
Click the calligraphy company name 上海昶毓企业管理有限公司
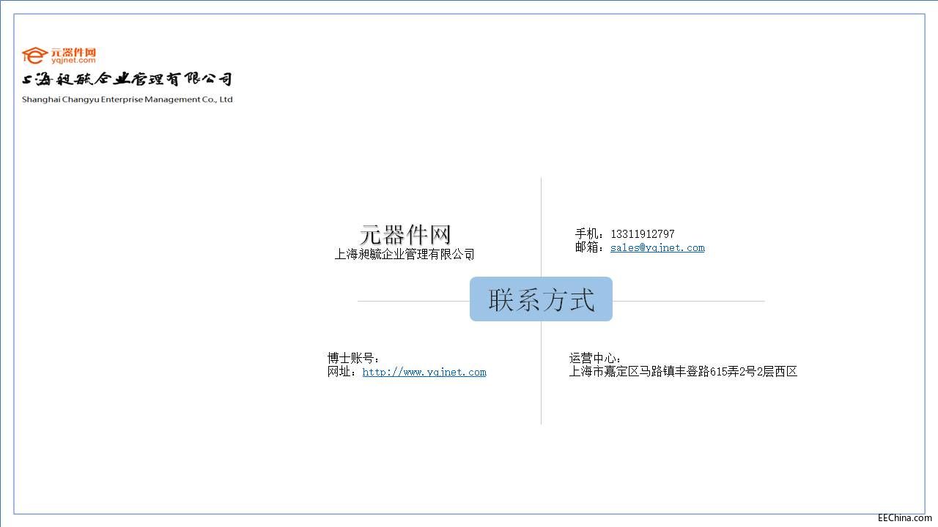point(128,79)
